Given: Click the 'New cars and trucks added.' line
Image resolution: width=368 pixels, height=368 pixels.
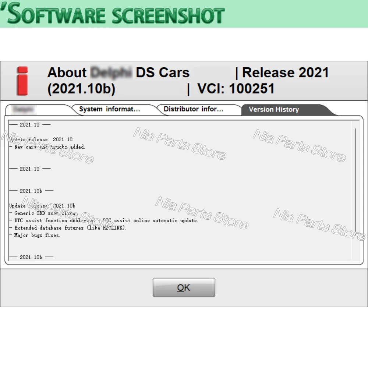Looking at the screenshot, I should click(47, 147).
